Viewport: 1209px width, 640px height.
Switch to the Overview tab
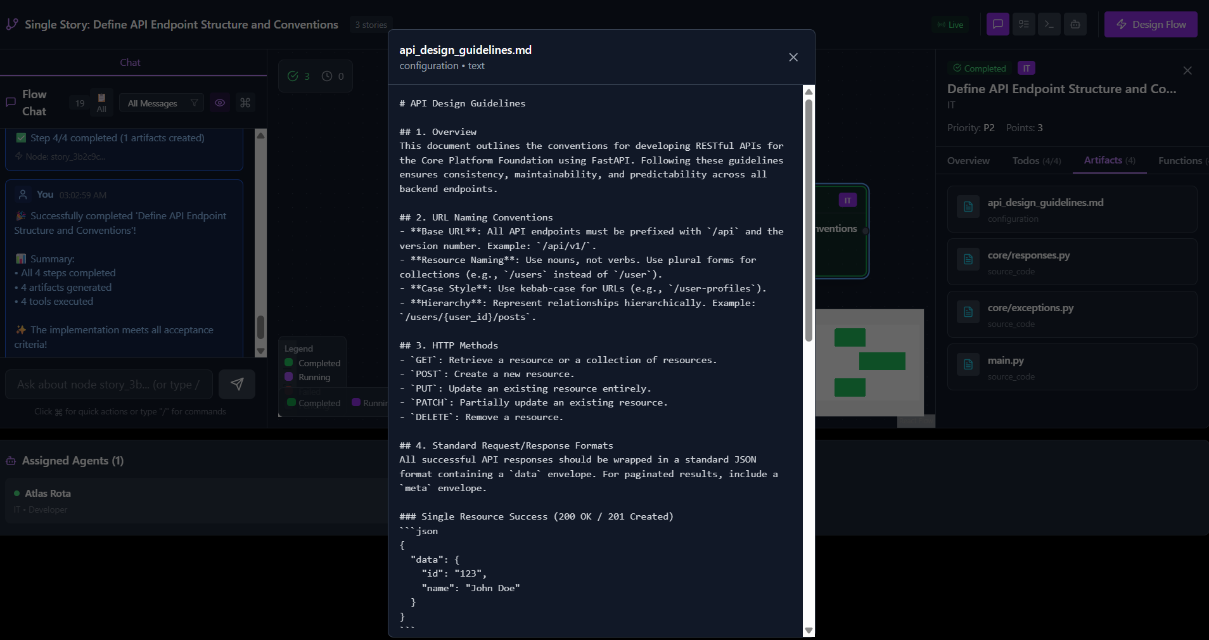tap(968, 161)
